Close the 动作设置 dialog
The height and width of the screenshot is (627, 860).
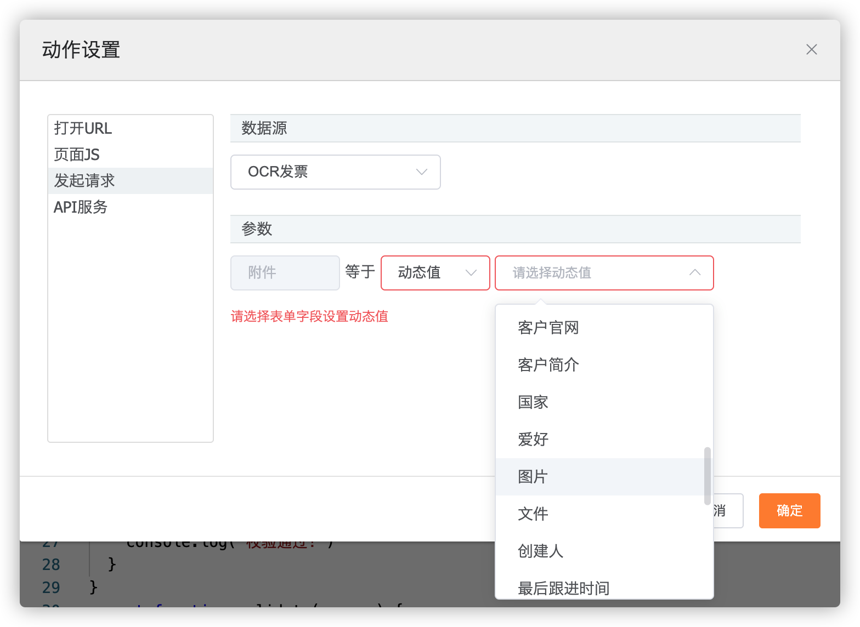point(811,50)
